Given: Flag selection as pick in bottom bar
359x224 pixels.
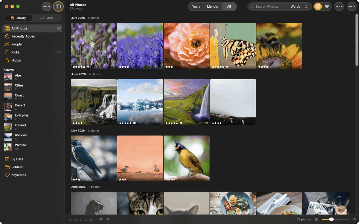Looking at the screenshot, I should point(101,220).
